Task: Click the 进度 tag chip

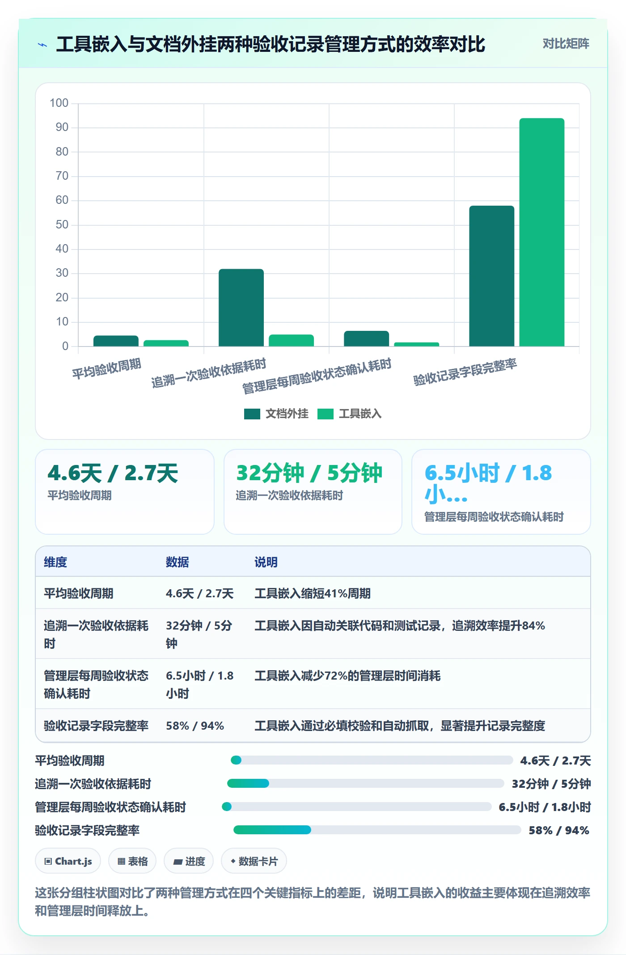Action: (188, 861)
